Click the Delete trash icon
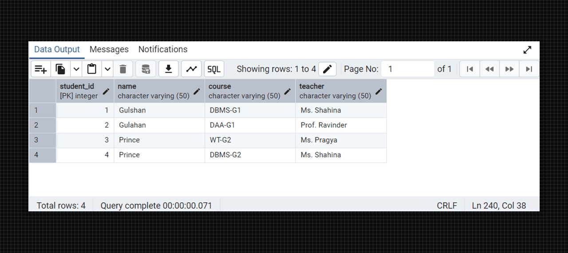The width and height of the screenshot is (568, 253). coord(123,69)
